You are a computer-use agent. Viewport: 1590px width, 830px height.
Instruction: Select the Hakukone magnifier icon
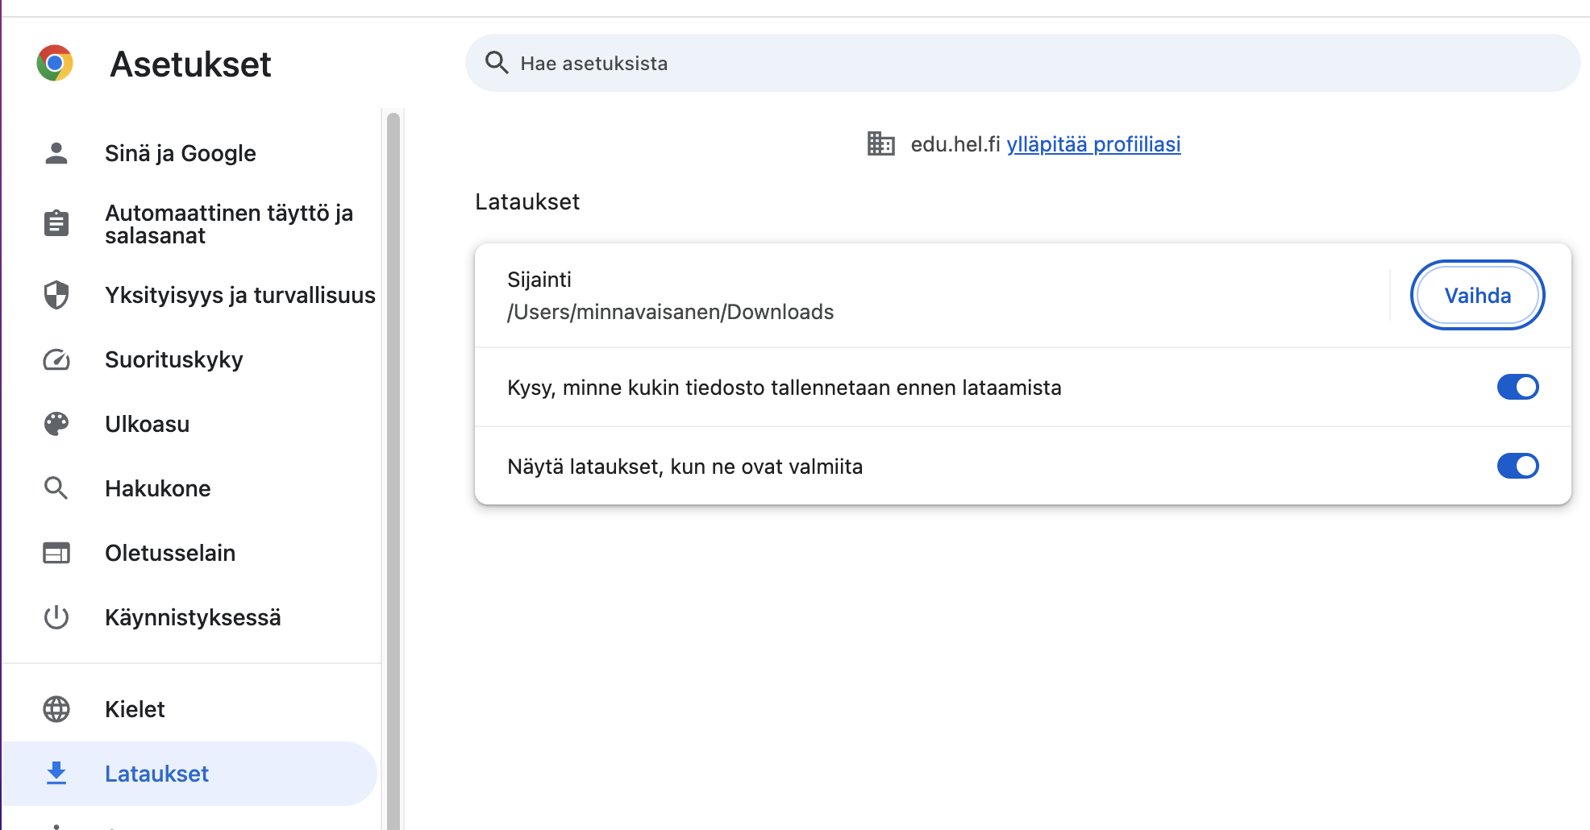56,488
